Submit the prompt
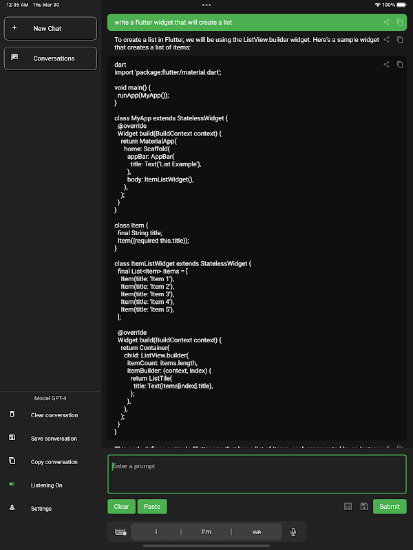This screenshot has width=413, height=550. (390, 507)
